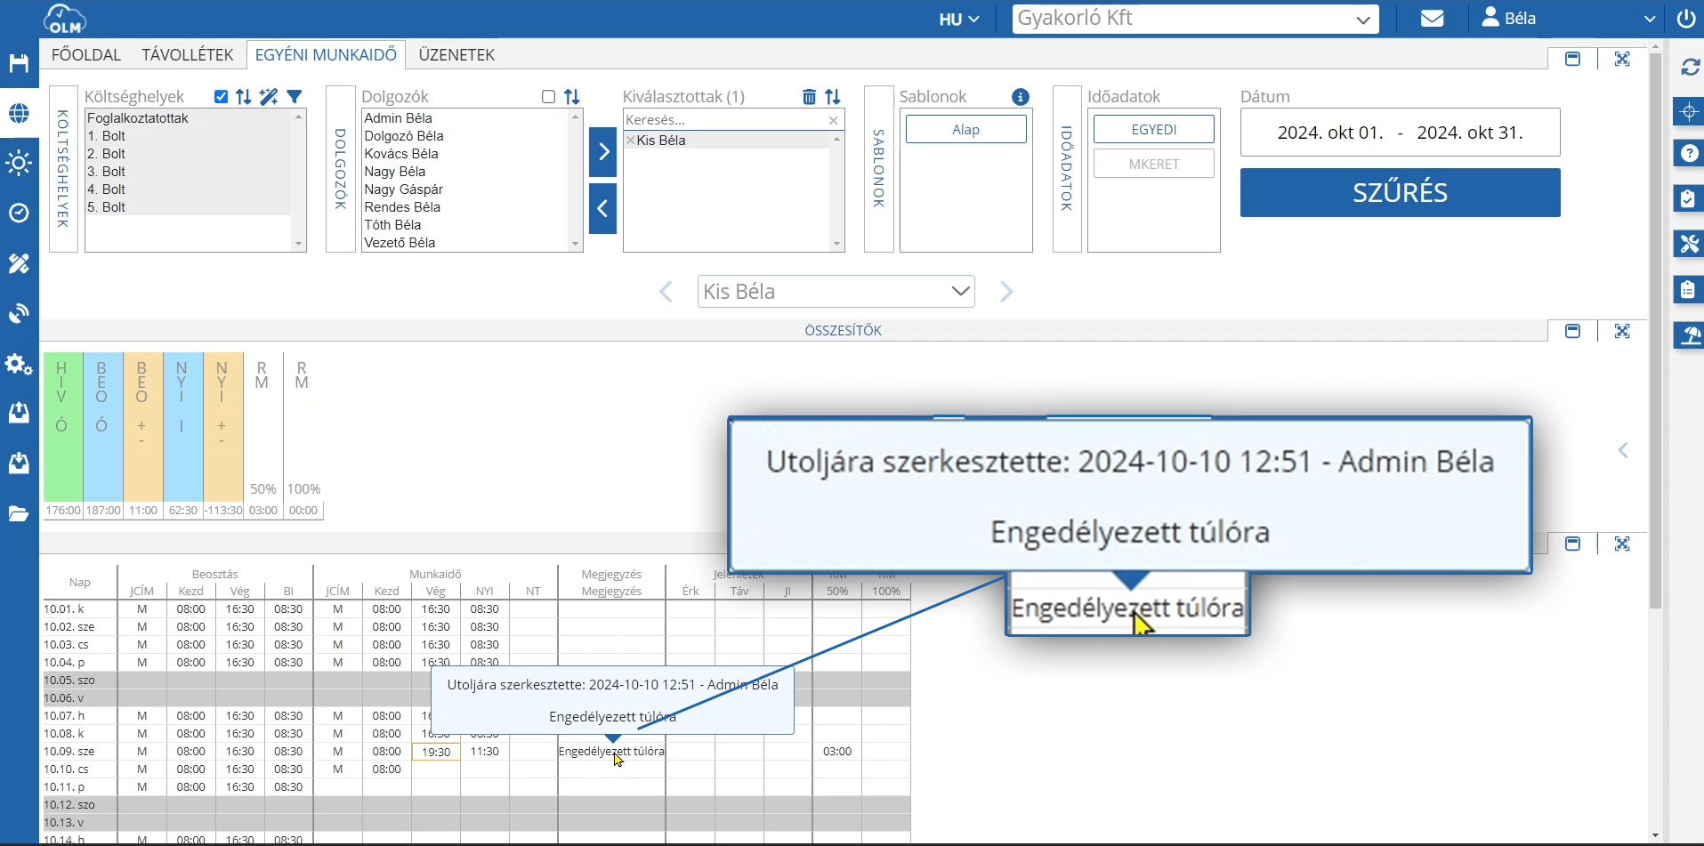Collapse the Összesítők panel window icon
Viewport: 1704px width, 846px height.
(1572, 331)
